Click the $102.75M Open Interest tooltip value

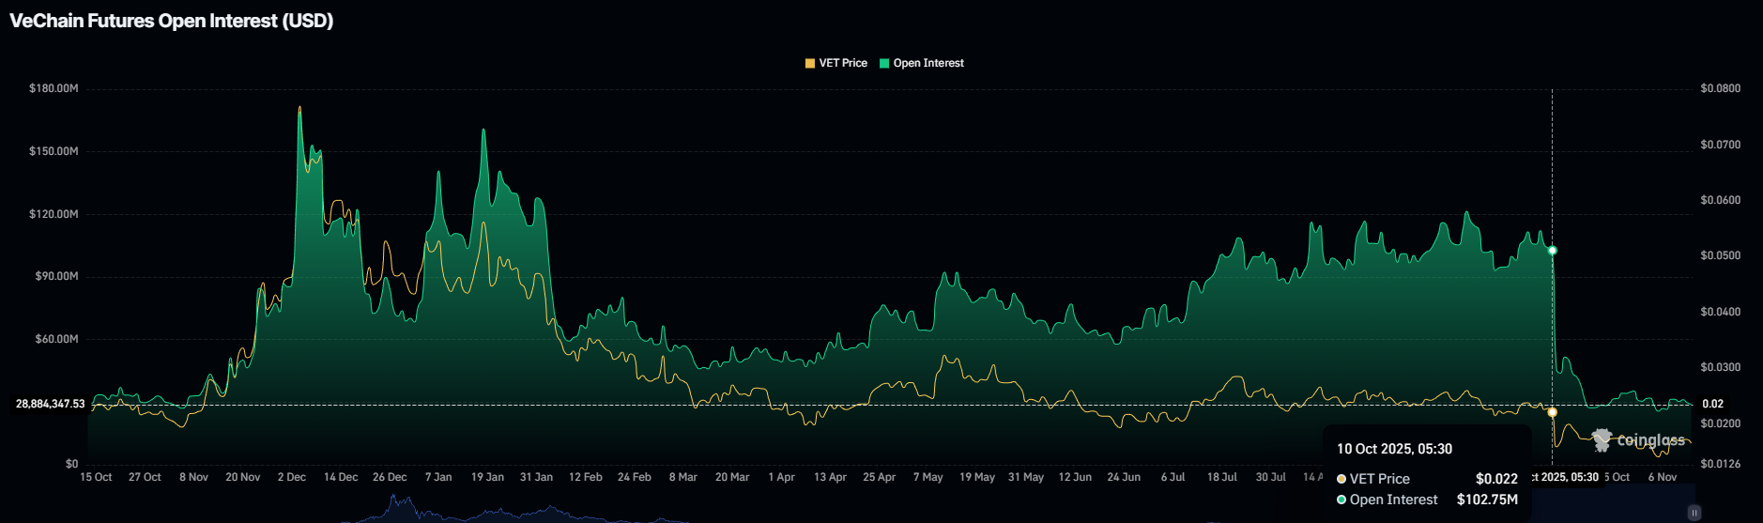[1487, 500]
